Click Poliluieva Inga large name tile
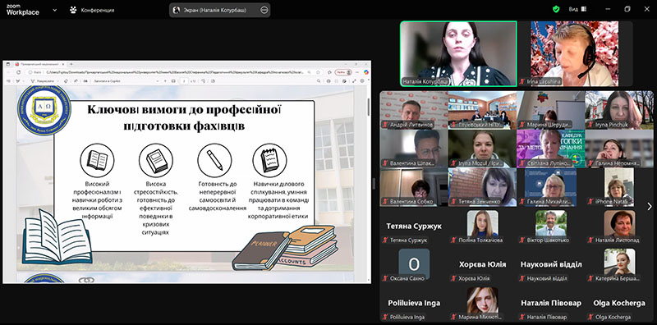The image size is (657, 325). click(x=414, y=303)
